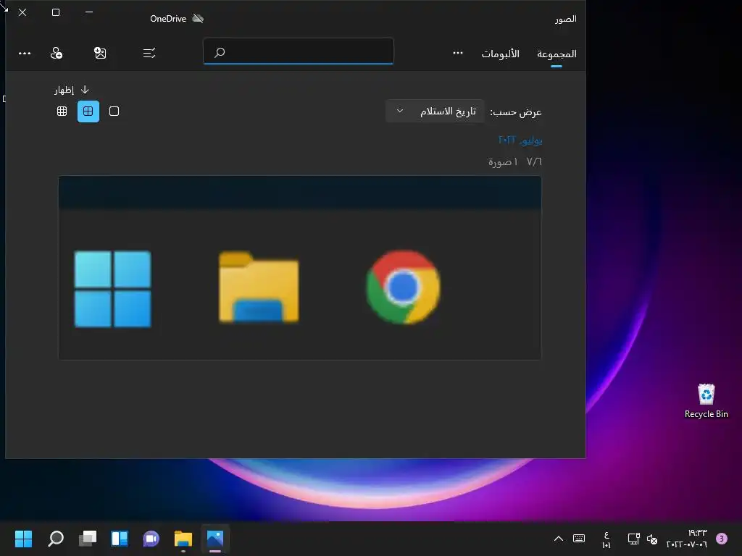Open the tabs overflow ellipsis menu
This screenshot has height=556, width=742.
pyautogui.click(x=458, y=53)
